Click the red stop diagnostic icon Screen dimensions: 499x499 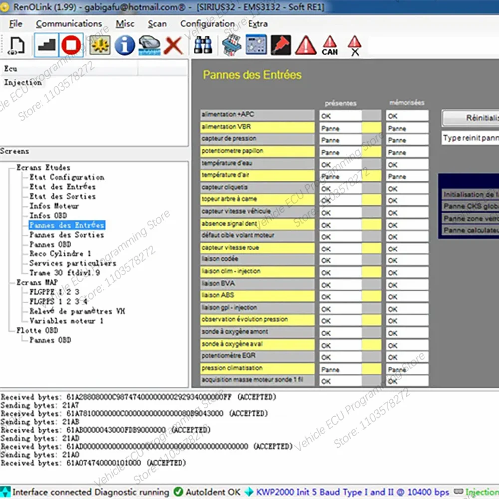(x=71, y=46)
